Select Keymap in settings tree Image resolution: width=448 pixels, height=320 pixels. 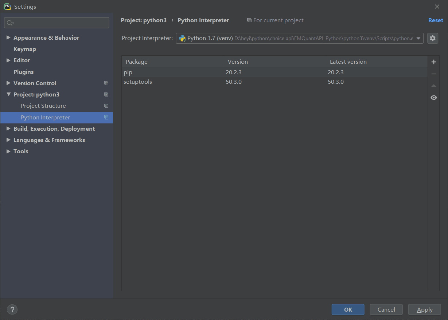[25, 49]
